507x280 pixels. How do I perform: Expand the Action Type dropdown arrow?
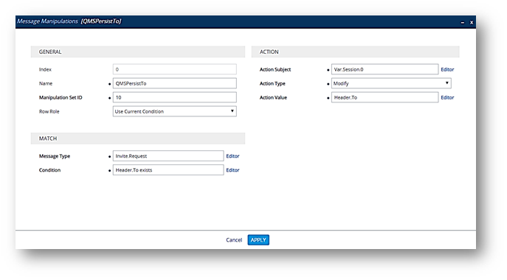click(x=447, y=83)
